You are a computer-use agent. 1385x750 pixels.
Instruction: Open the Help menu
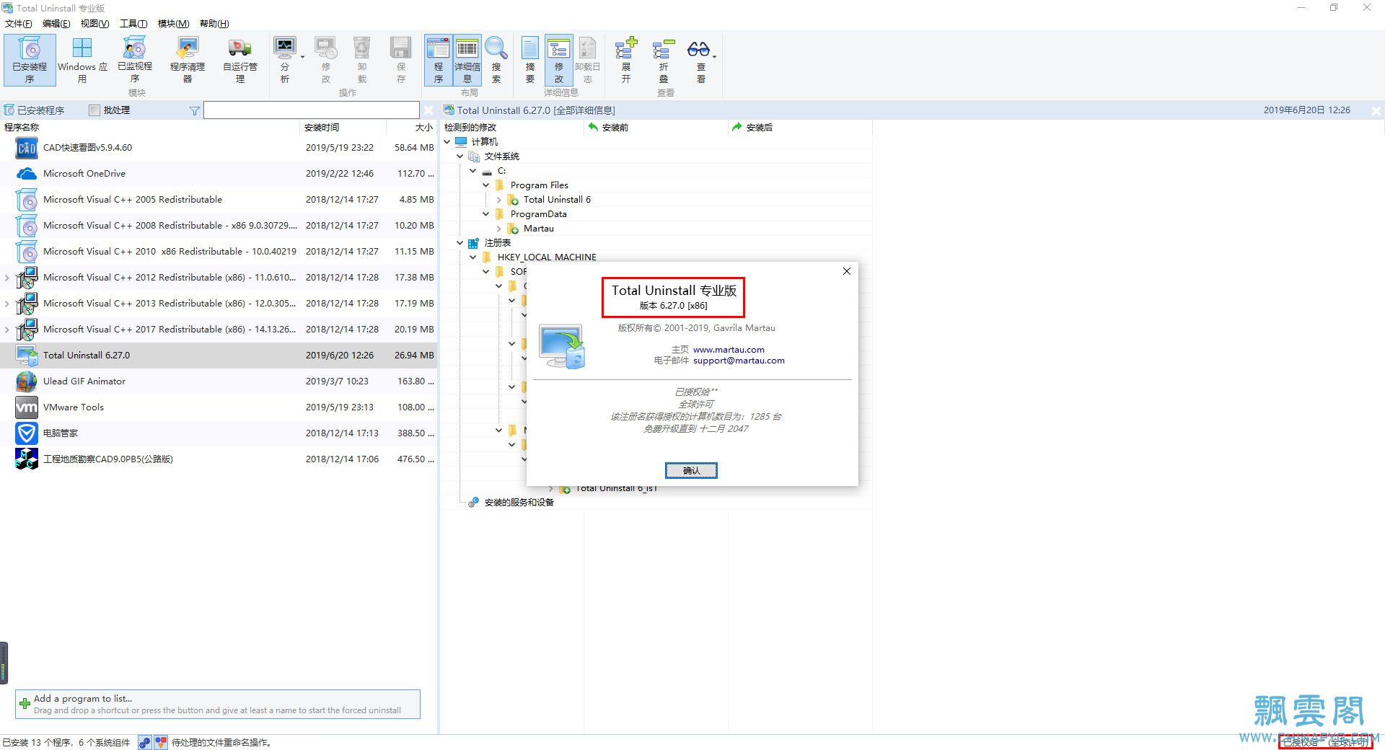[x=214, y=24]
